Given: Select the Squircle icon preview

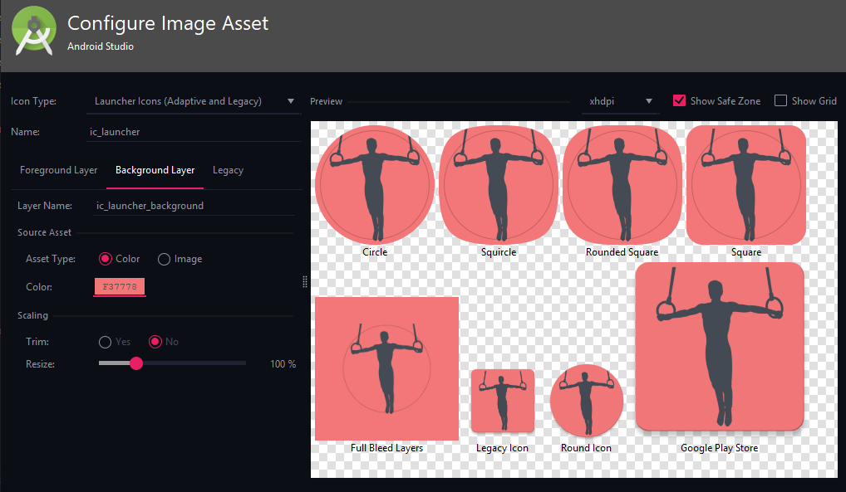Looking at the screenshot, I should tap(499, 184).
